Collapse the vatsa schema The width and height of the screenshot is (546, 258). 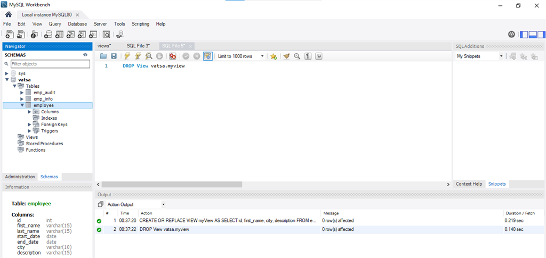click(x=6, y=80)
